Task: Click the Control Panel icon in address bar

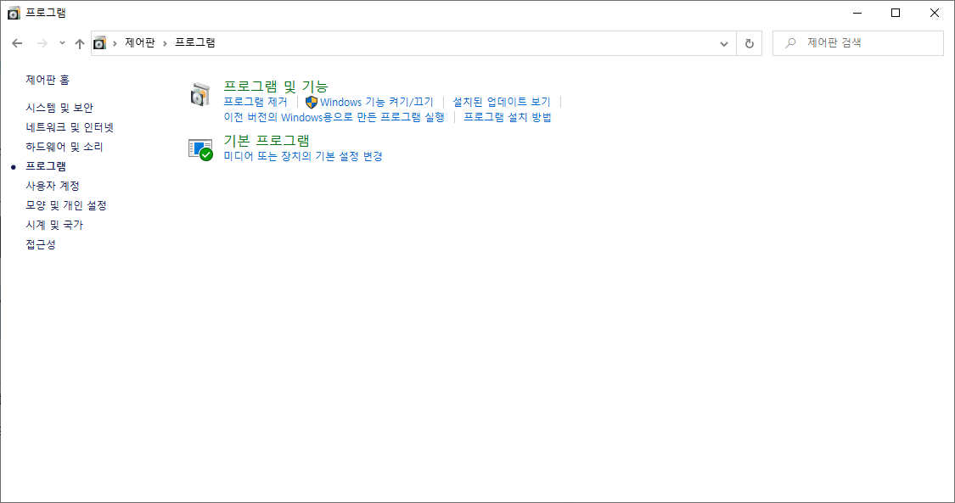Action: click(x=99, y=43)
